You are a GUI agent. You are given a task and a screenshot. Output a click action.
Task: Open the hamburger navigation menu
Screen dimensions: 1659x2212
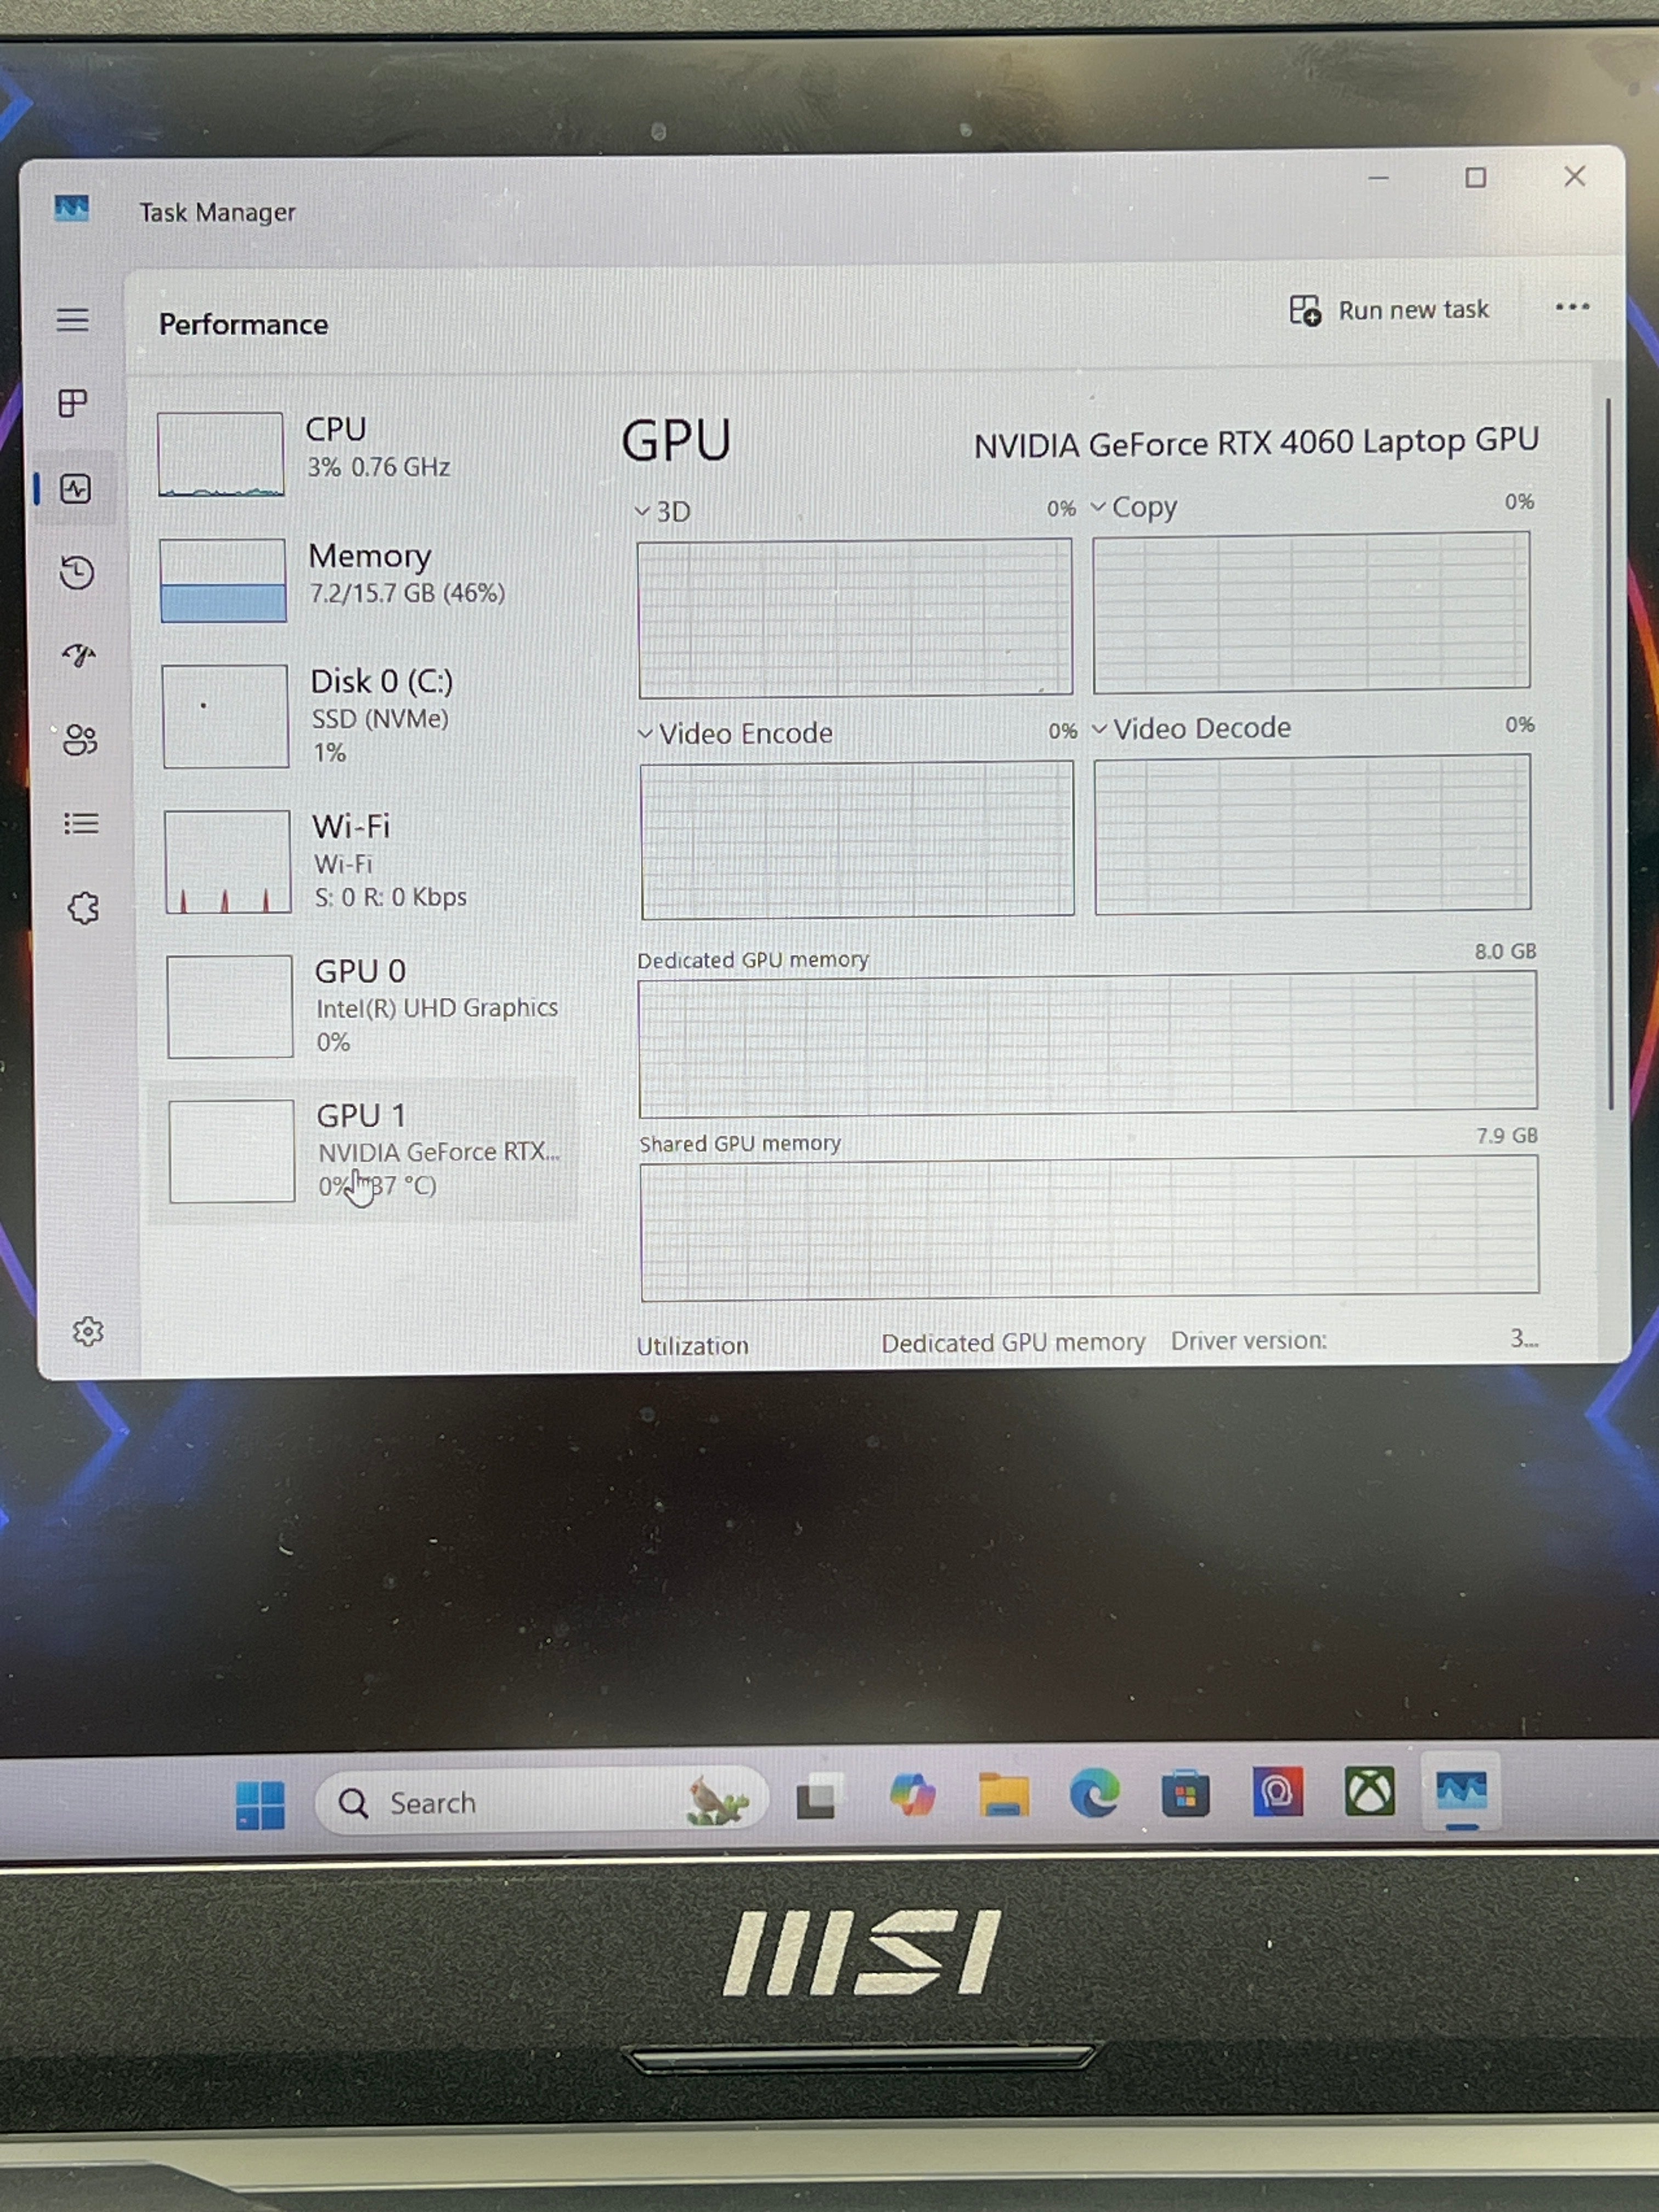click(x=72, y=320)
